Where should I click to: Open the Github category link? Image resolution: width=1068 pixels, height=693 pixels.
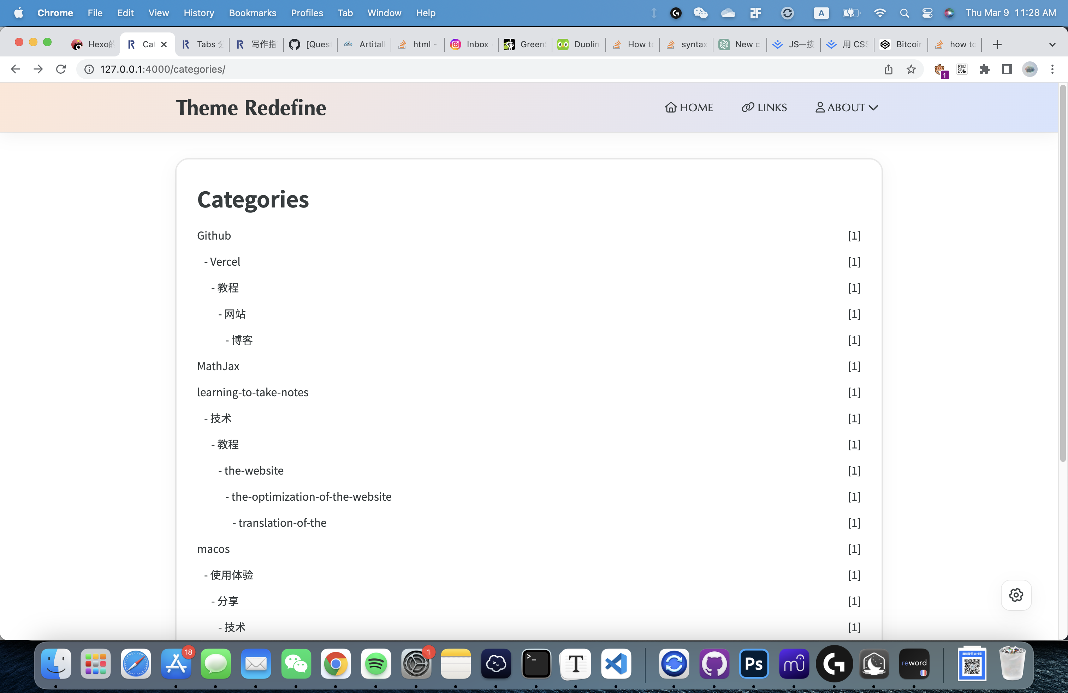tap(214, 235)
